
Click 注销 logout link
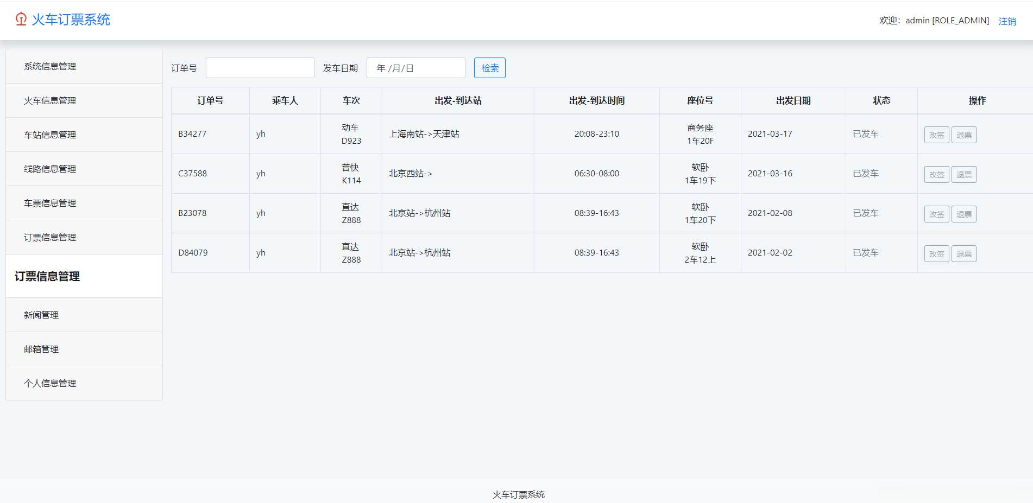[1007, 21]
